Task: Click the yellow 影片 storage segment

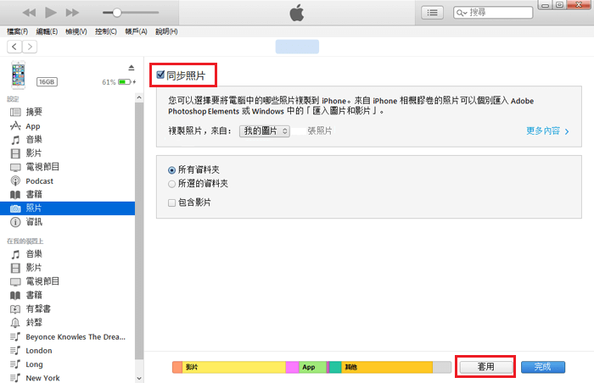Action: [234, 367]
